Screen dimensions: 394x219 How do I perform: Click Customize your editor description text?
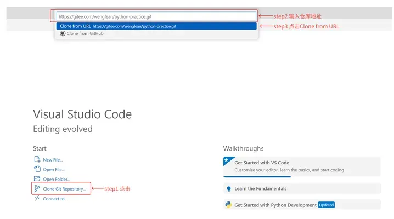(289, 170)
